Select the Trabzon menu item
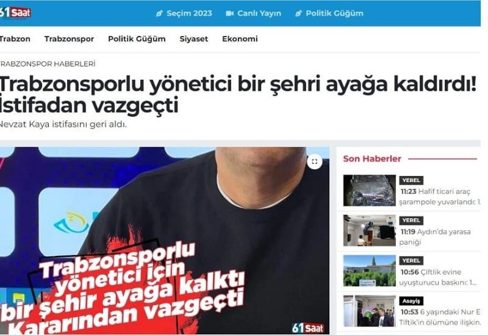488x335 pixels. pos(15,39)
